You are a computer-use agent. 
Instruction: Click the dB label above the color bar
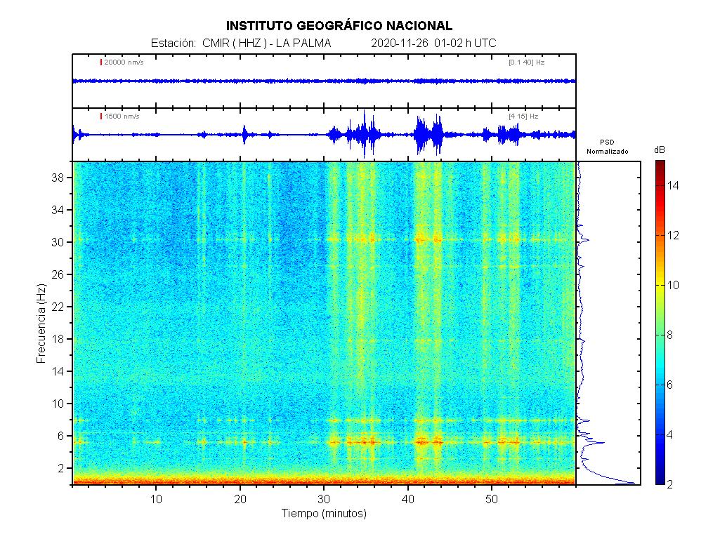(660, 150)
